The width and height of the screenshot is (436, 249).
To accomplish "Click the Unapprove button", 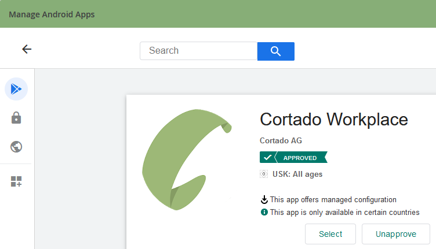I will coord(396,234).
